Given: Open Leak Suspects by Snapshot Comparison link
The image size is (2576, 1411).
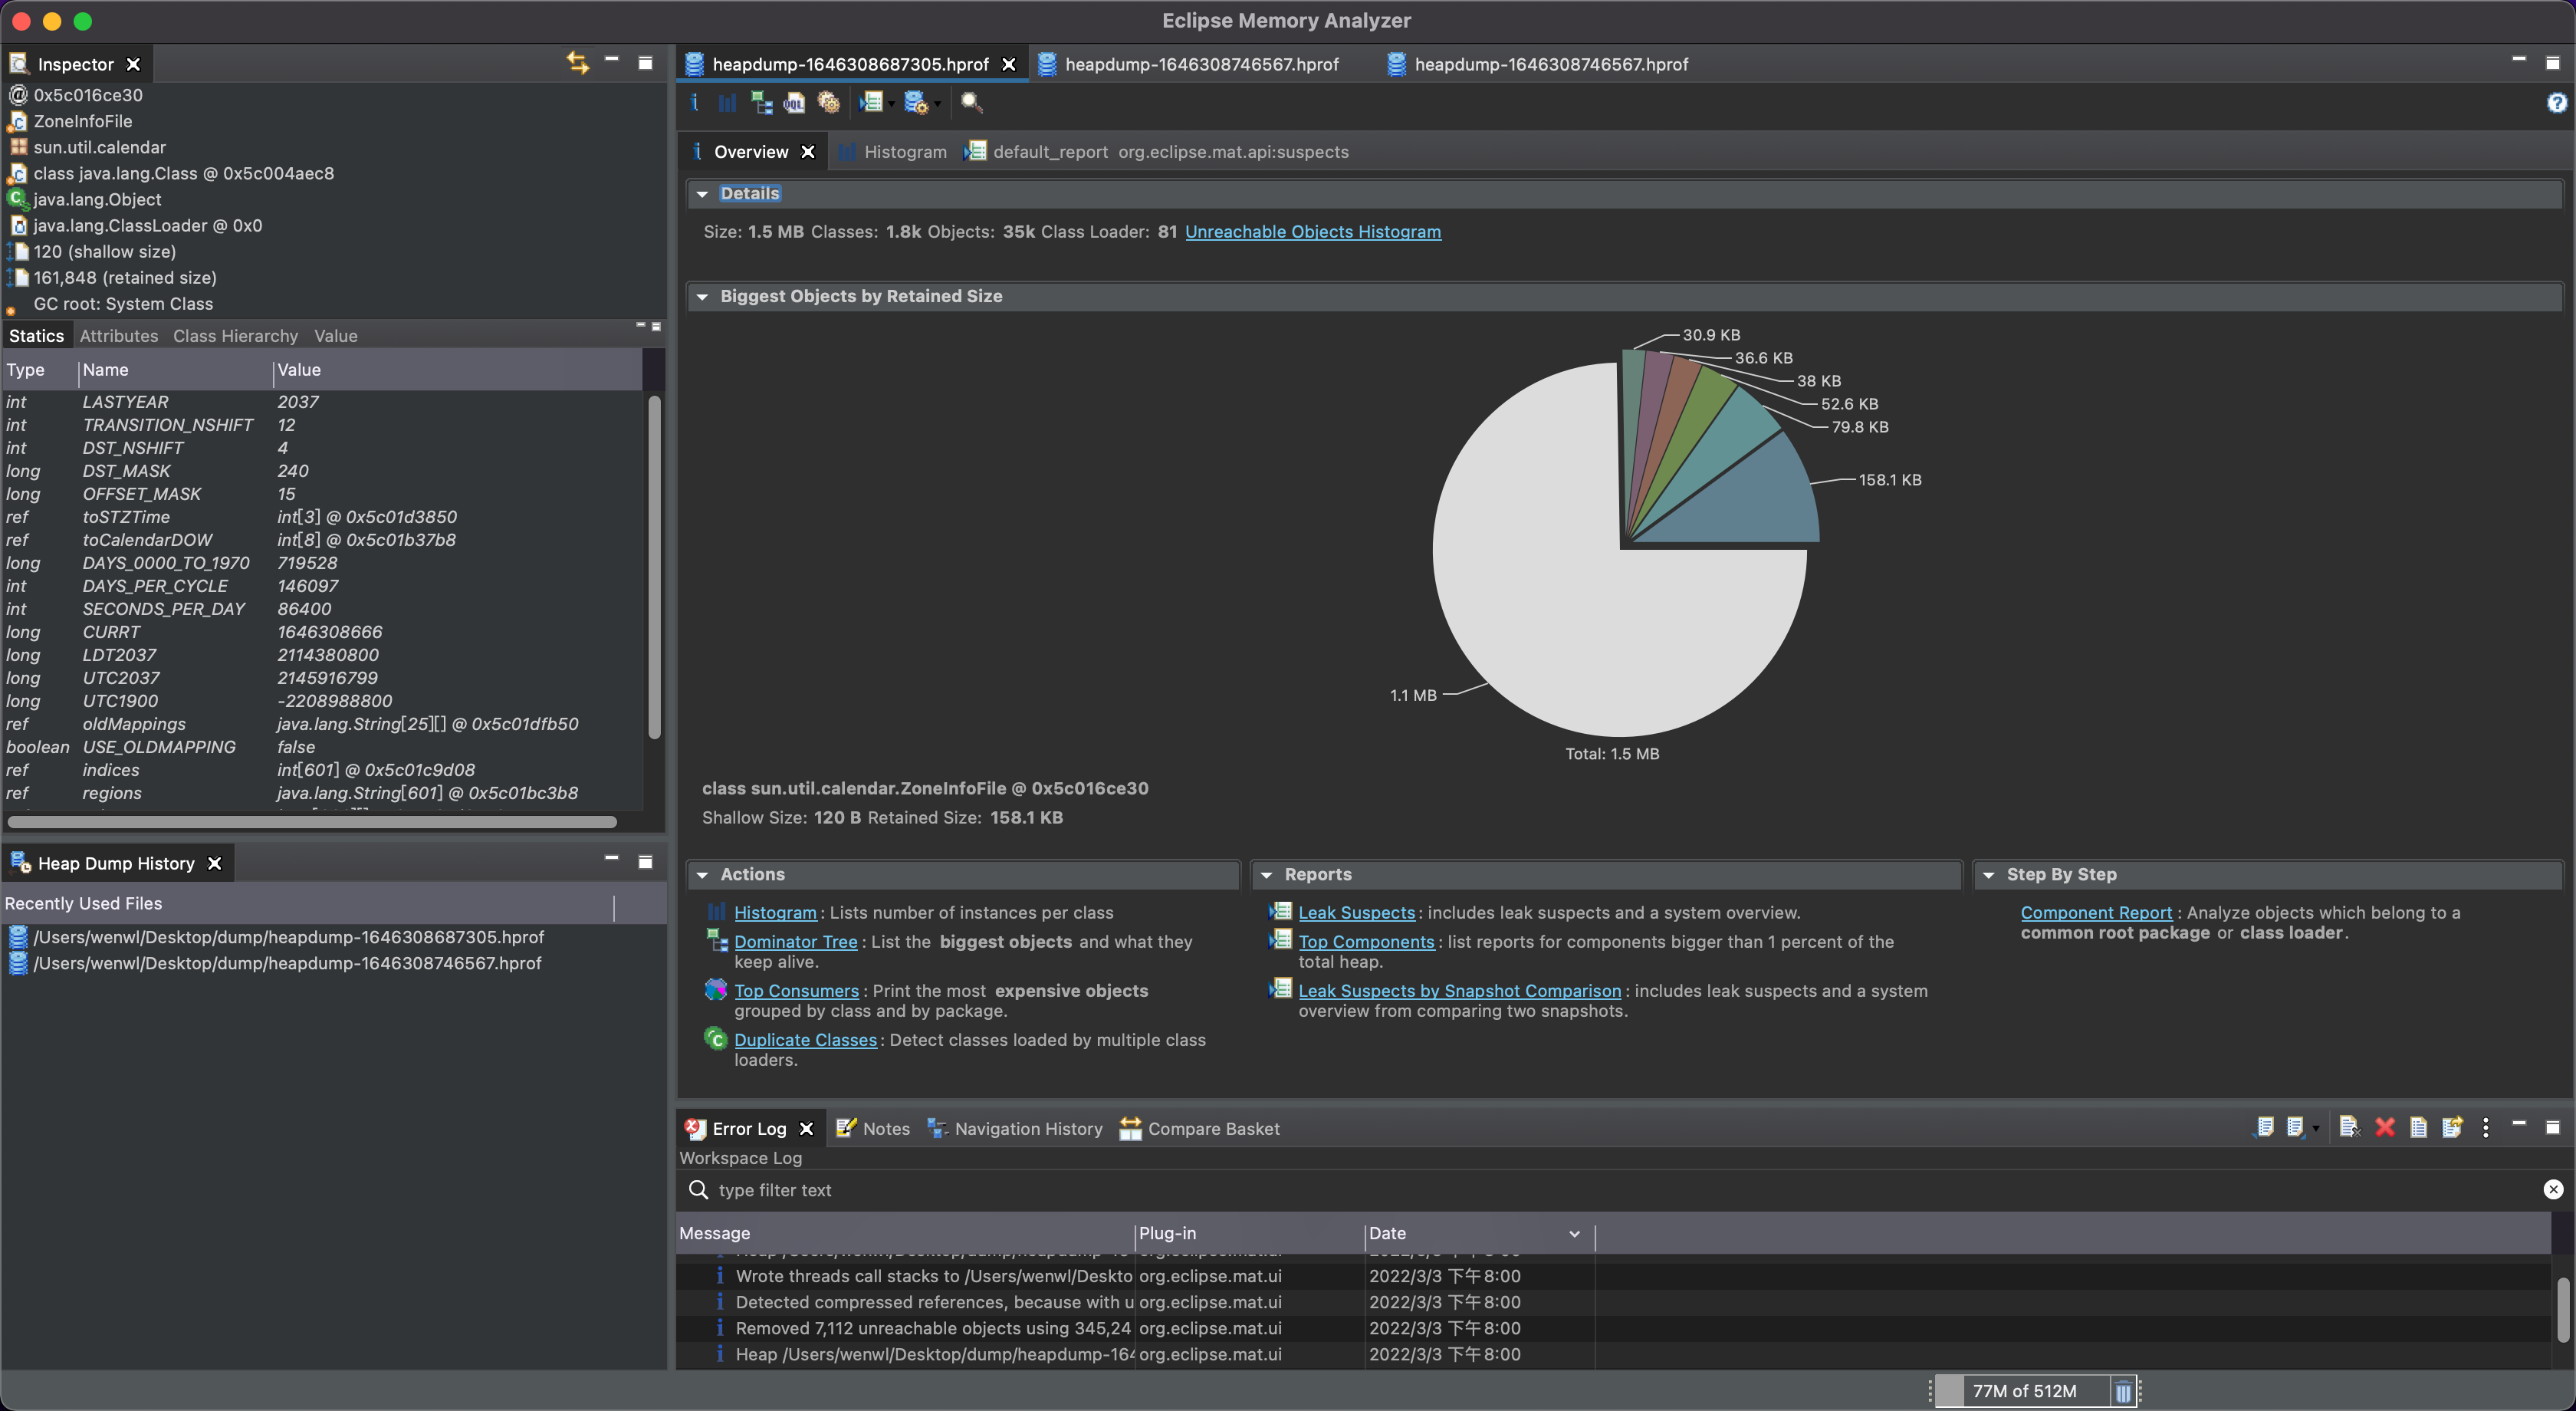Looking at the screenshot, I should [1459, 990].
